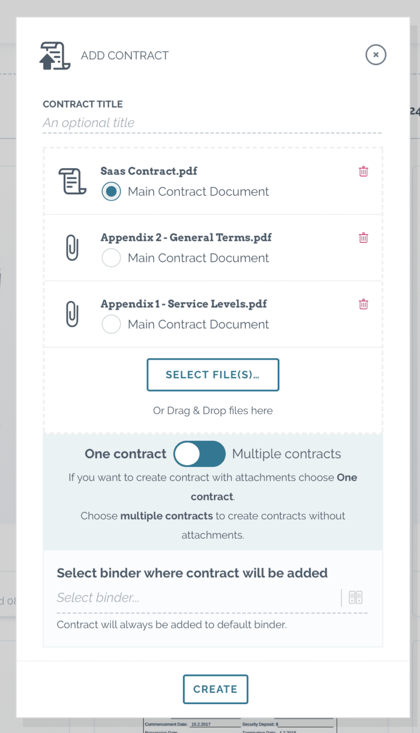Click the Select File(s) button

(212, 374)
